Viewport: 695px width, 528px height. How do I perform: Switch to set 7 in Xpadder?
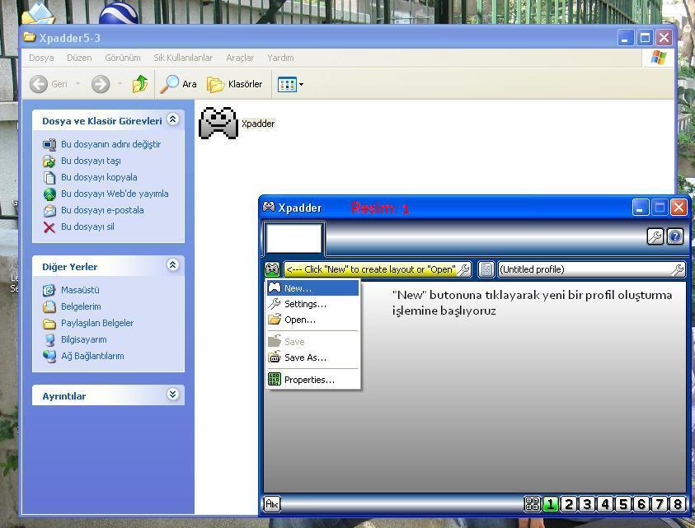[660, 503]
